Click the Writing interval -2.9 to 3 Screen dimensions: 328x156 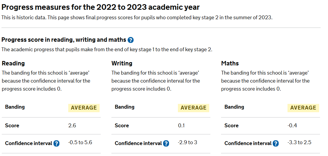(188, 142)
